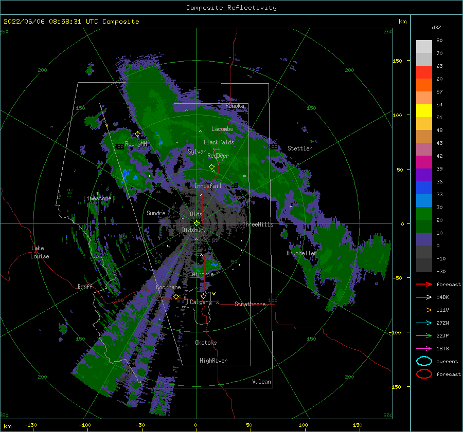The height and width of the screenshot is (432, 463).
Task: Select the purple 36-39 dBZ swatch
Action: [x=424, y=175]
